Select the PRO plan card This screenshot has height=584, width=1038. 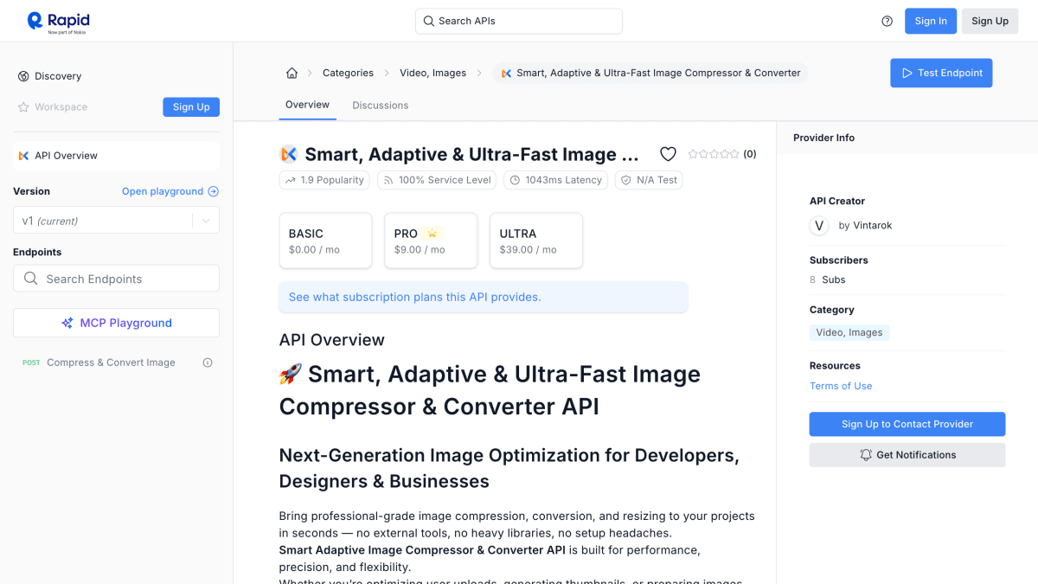point(431,241)
